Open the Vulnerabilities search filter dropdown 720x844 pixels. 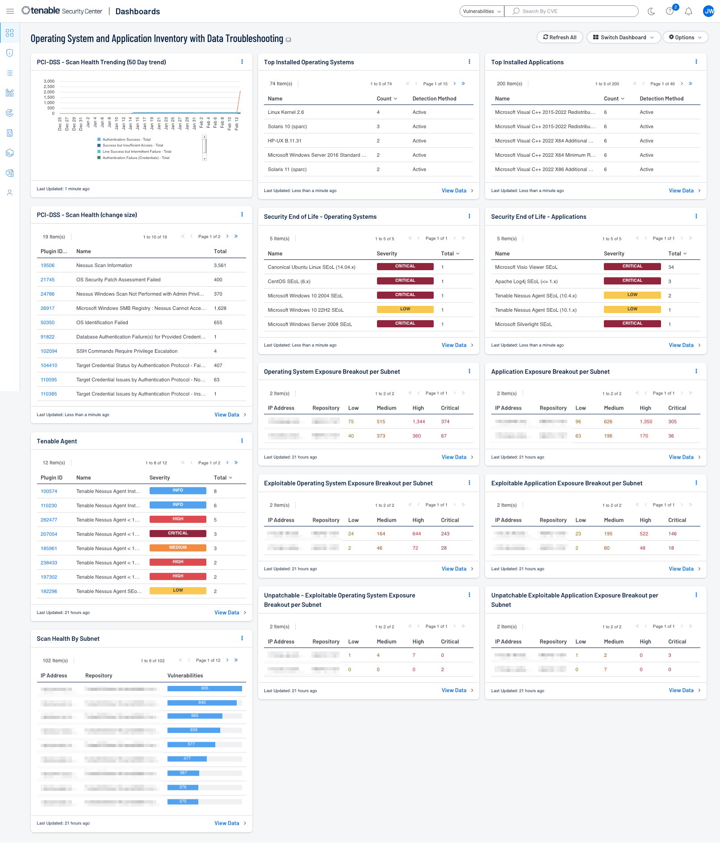(481, 11)
